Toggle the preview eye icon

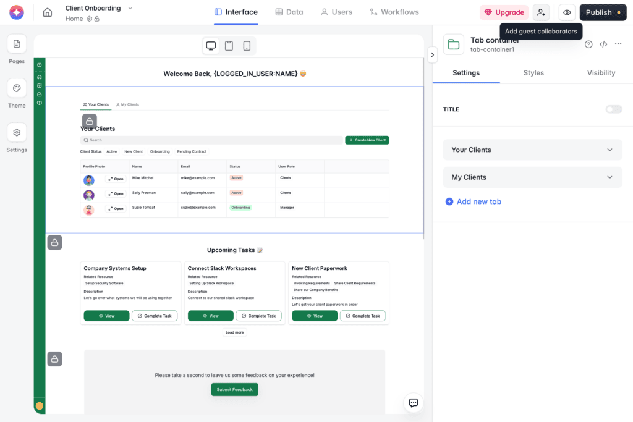567,12
